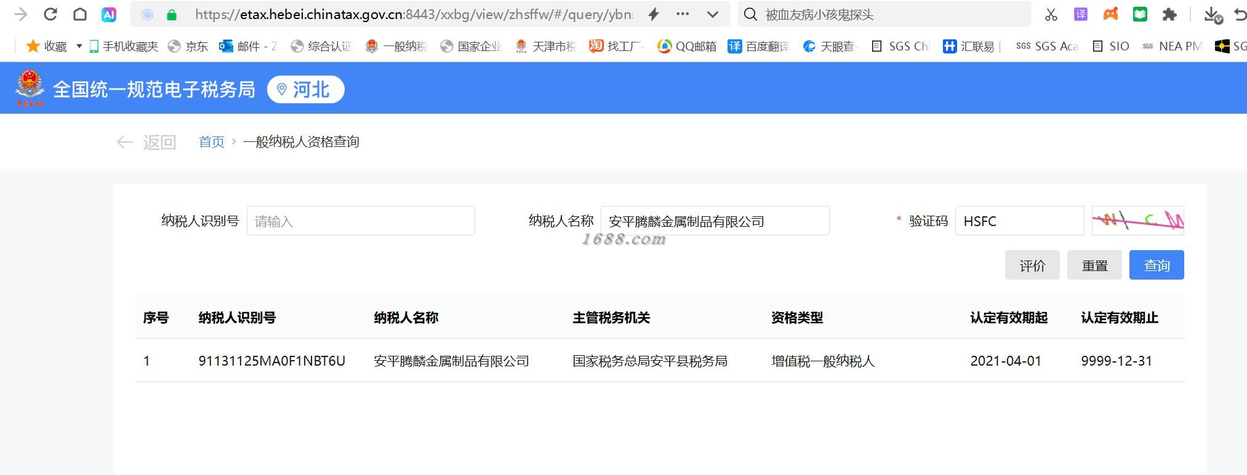This screenshot has height=475, width=1247.
Task: Click the 增值税一般纳税人 cell
Action: click(x=823, y=361)
